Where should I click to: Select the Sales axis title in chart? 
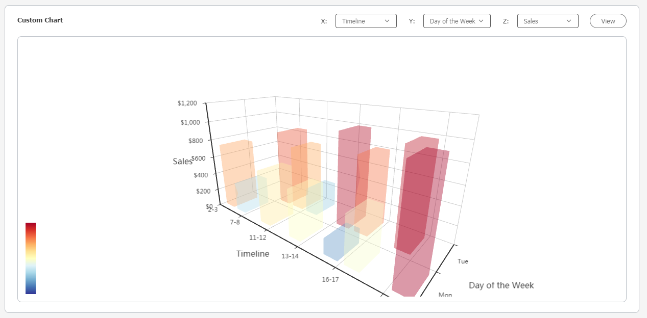182,162
